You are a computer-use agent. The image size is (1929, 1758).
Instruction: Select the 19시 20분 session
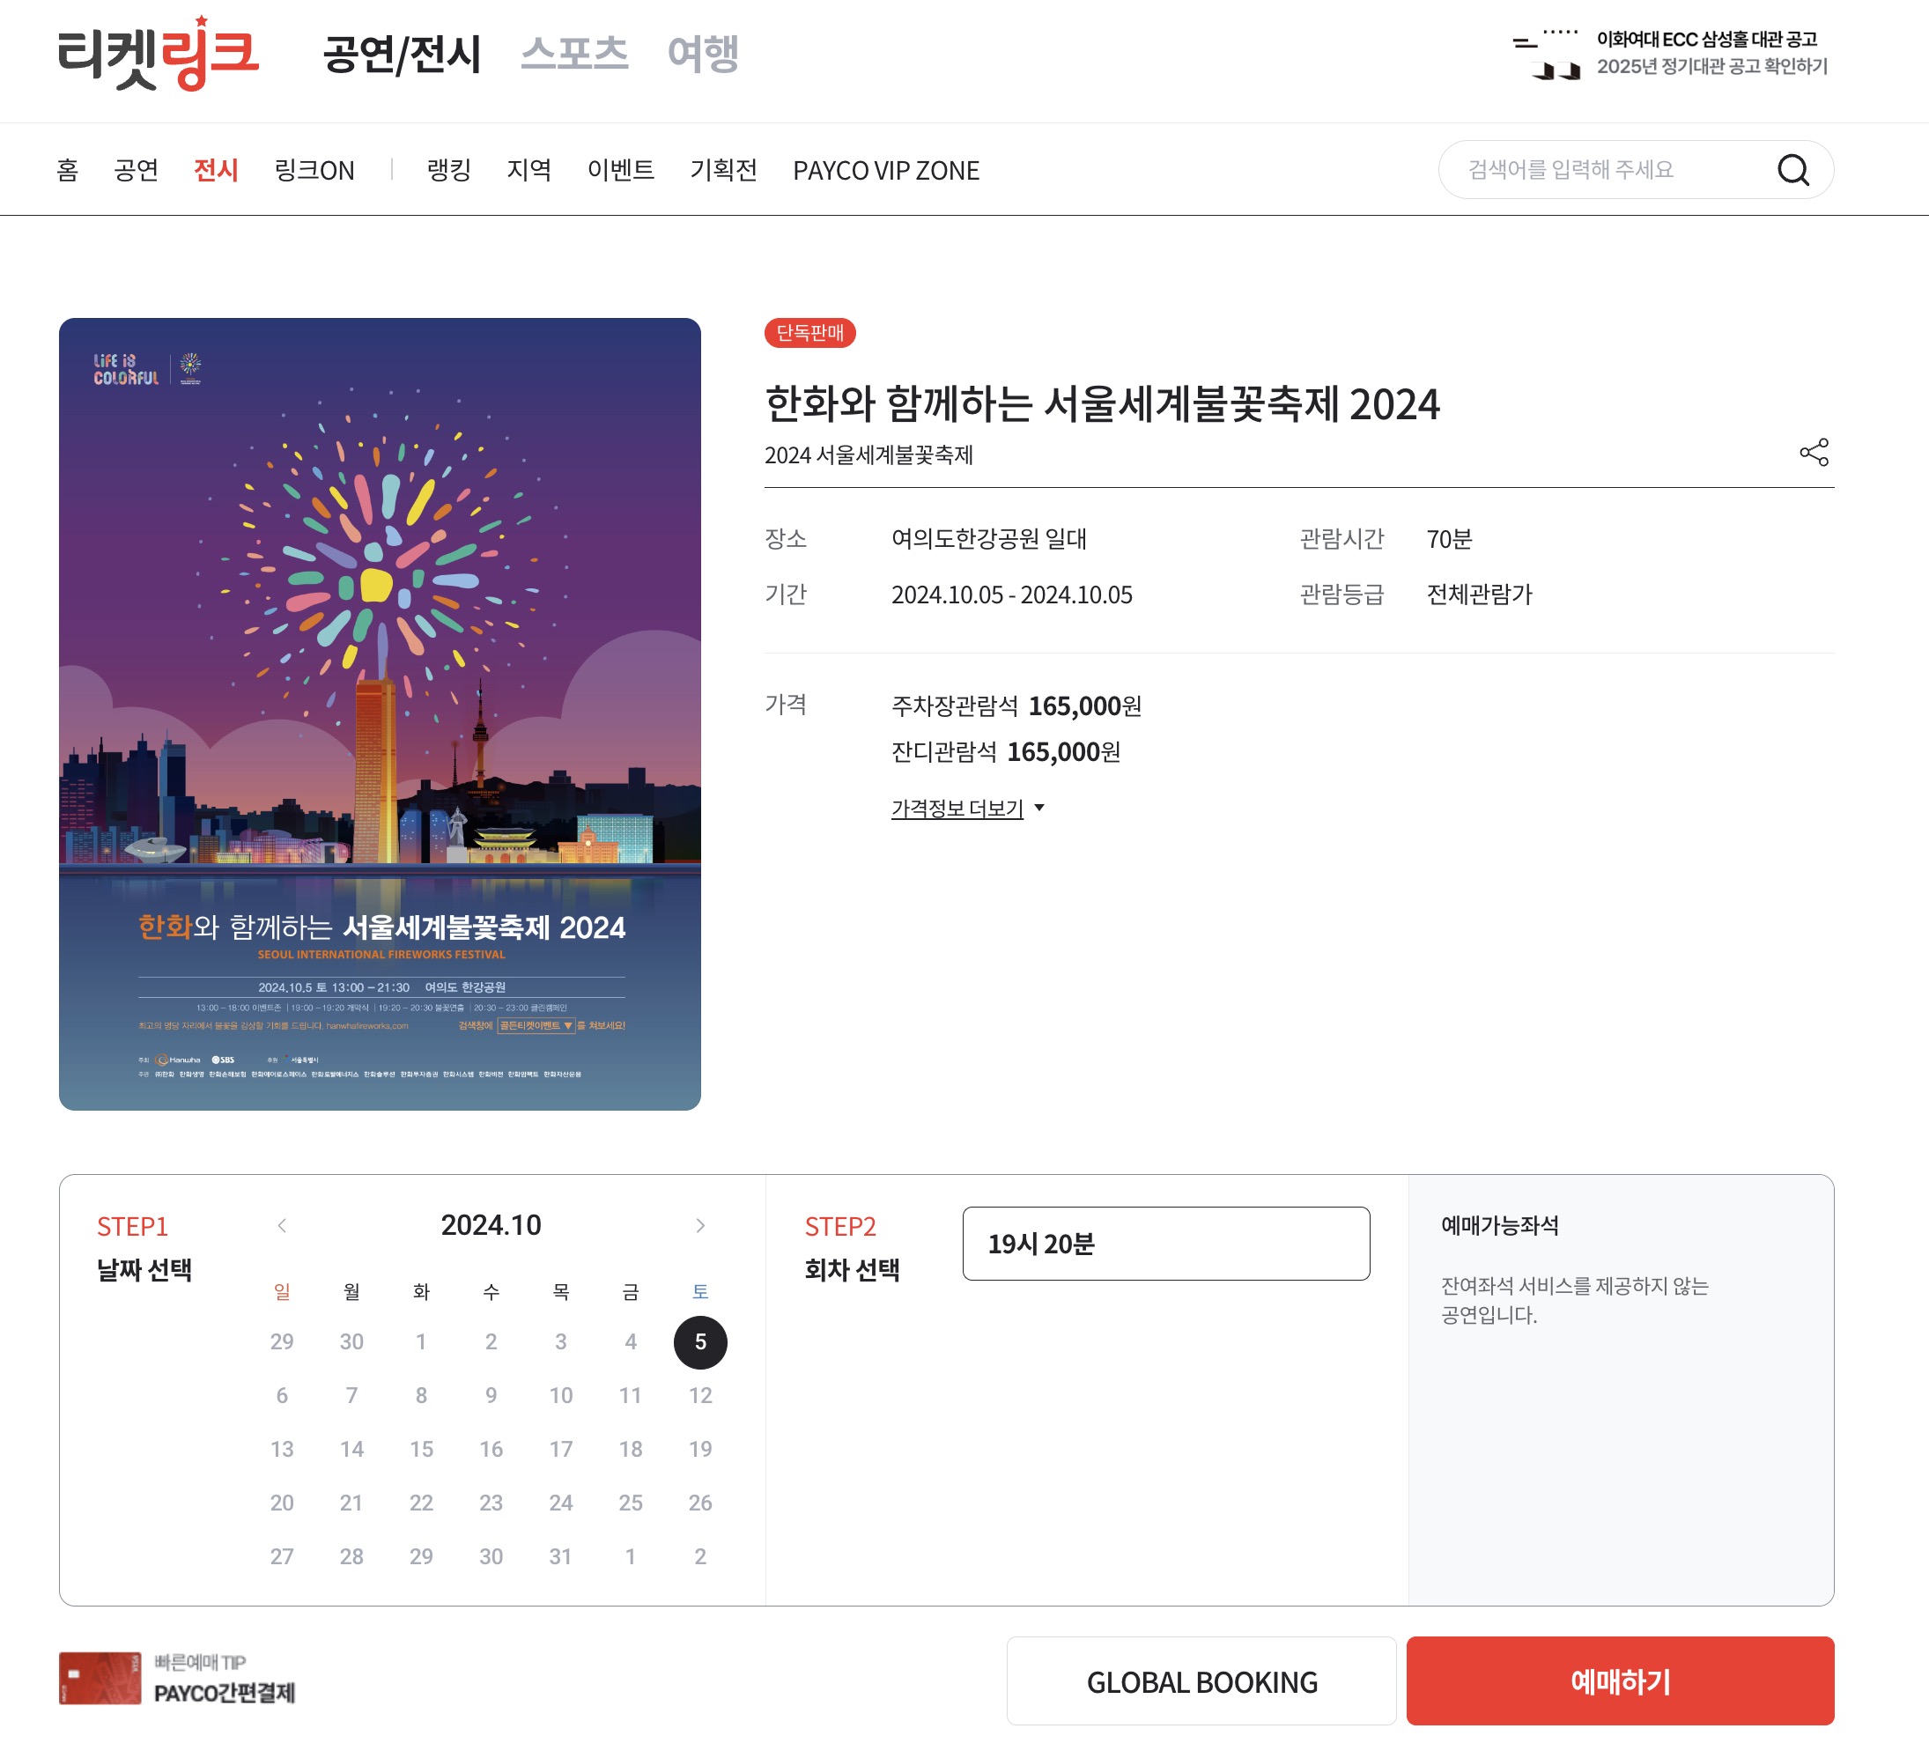click(1165, 1243)
